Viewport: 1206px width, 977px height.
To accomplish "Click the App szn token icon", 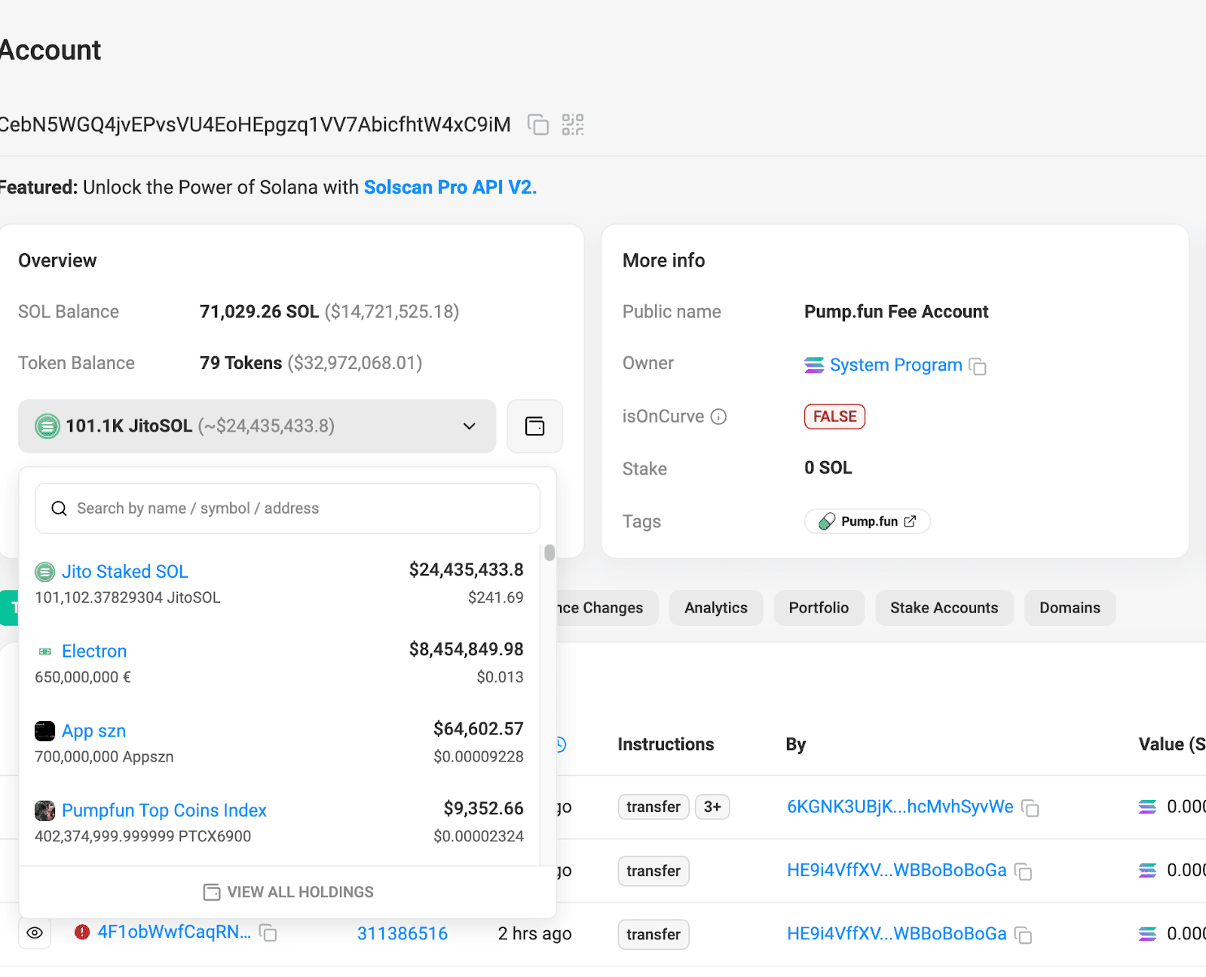I will 45,731.
